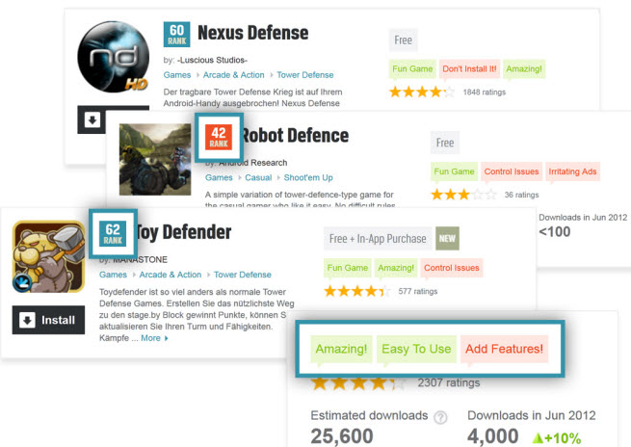Open Games category under Nexus Defense
This screenshot has width=631, height=447.
point(177,75)
